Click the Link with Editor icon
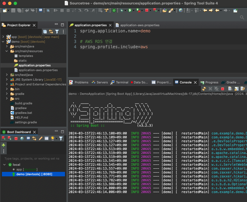The height and width of the screenshot is (202, 247). coord(51,32)
